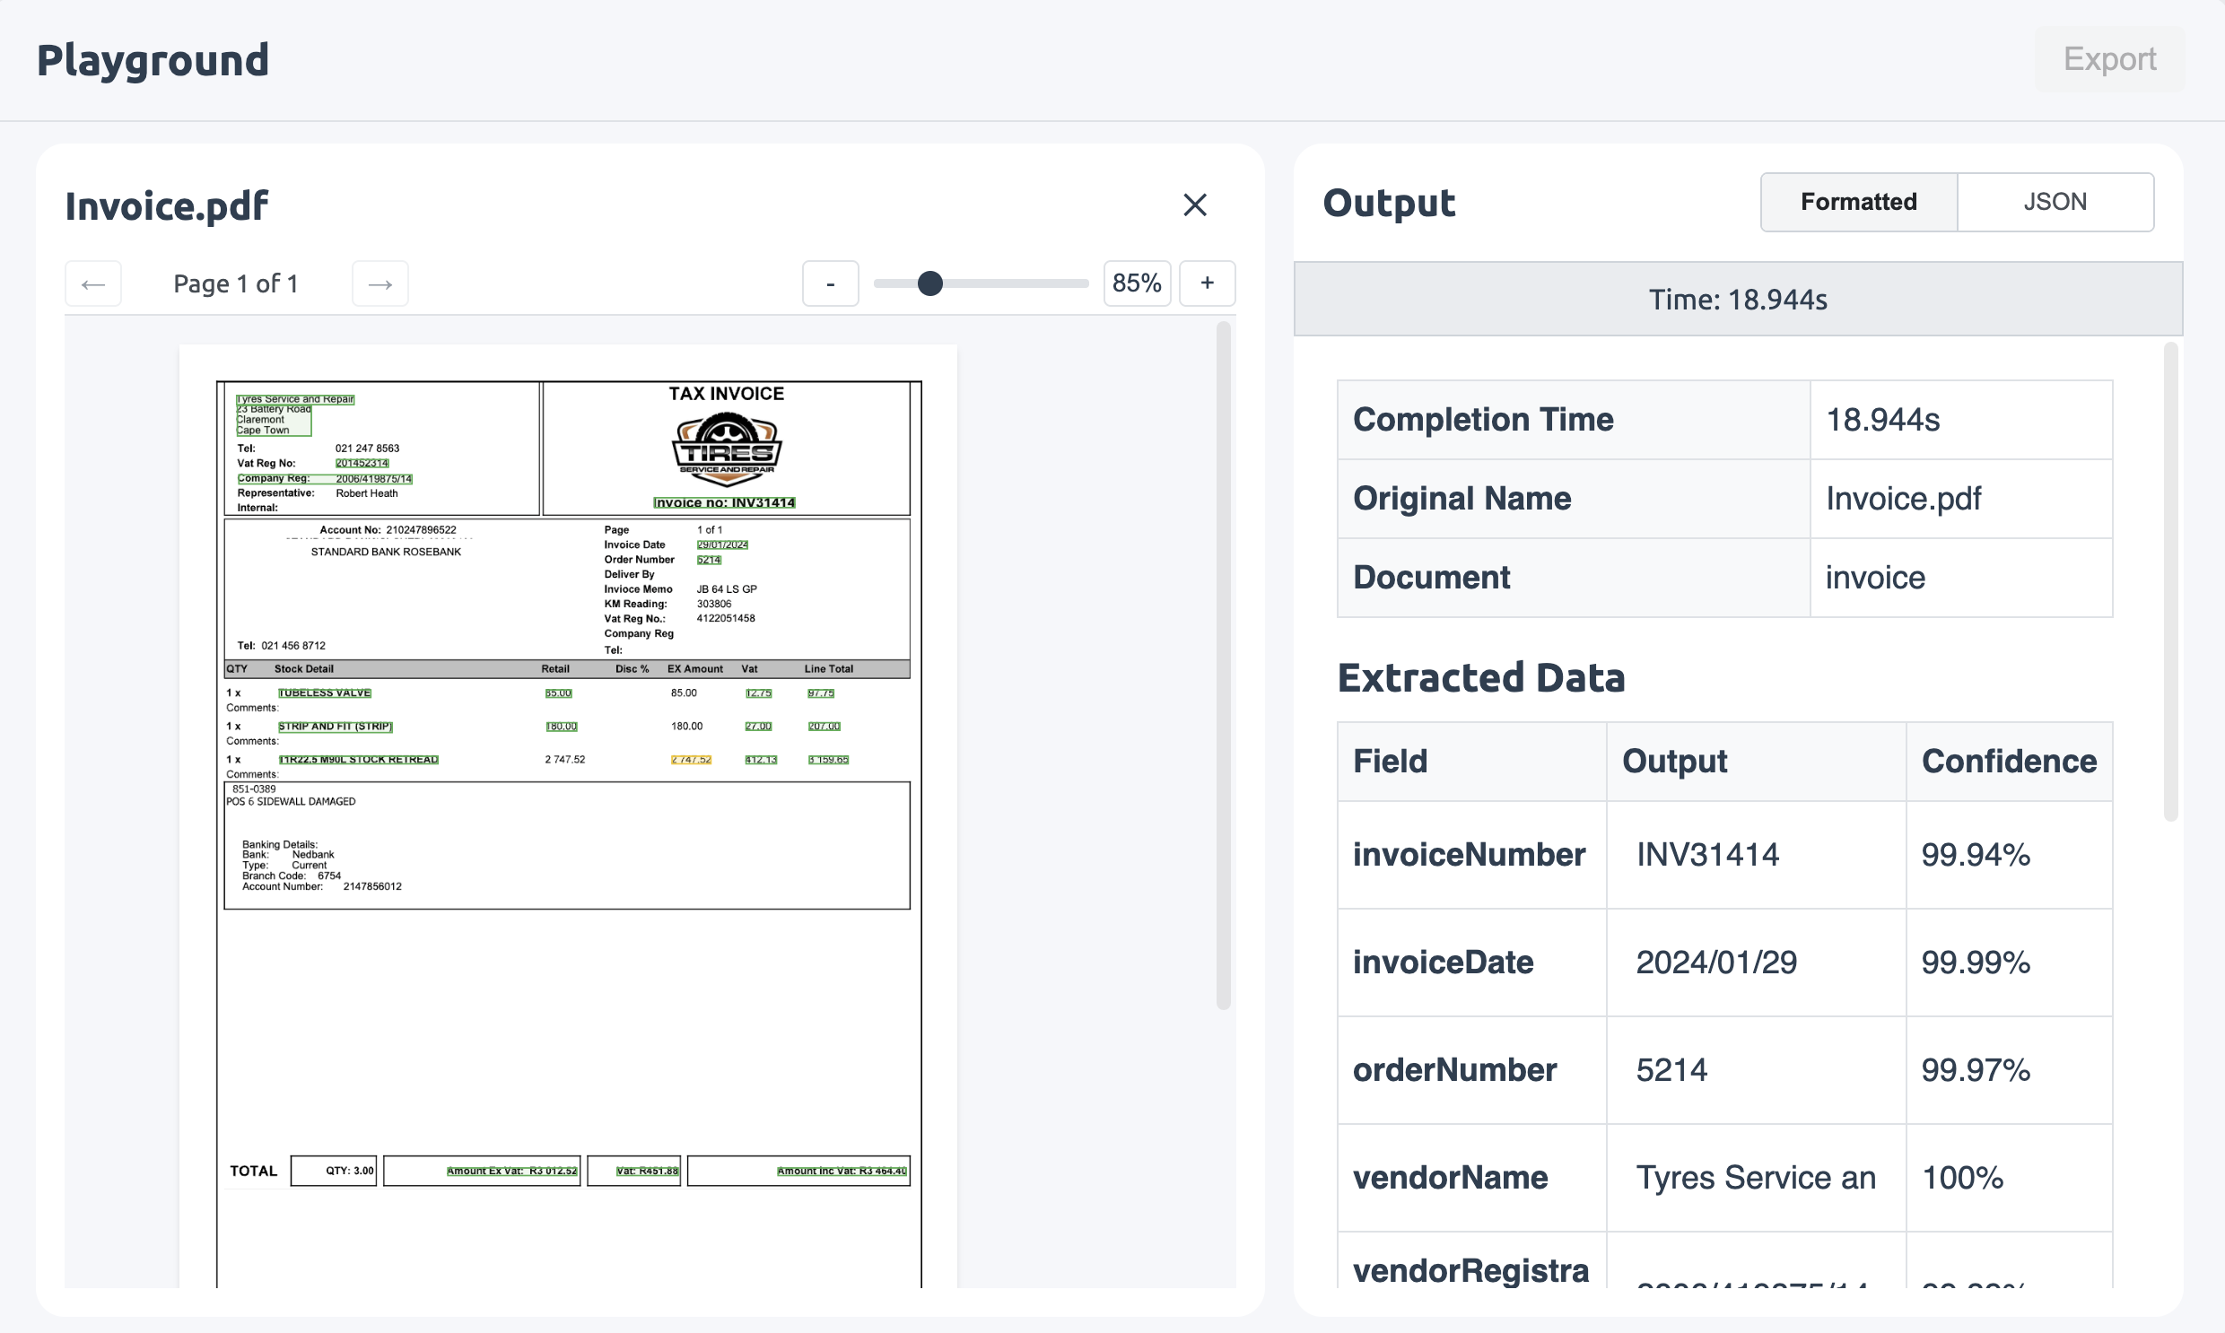
Task: Switch to the JSON output view
Action: [x=2055, y=201]
